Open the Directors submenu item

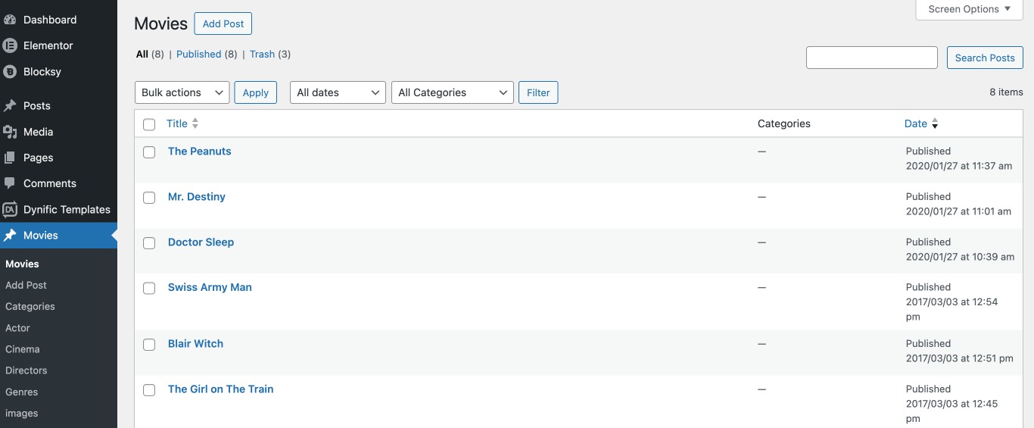[x=26, y=370]
